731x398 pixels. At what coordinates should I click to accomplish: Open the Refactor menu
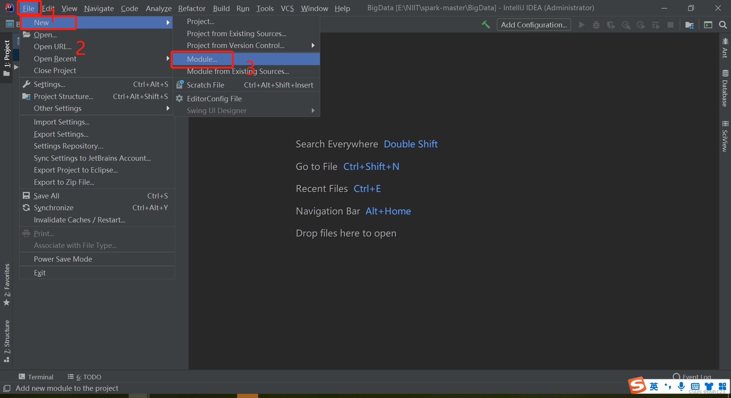tap(192, 8)
